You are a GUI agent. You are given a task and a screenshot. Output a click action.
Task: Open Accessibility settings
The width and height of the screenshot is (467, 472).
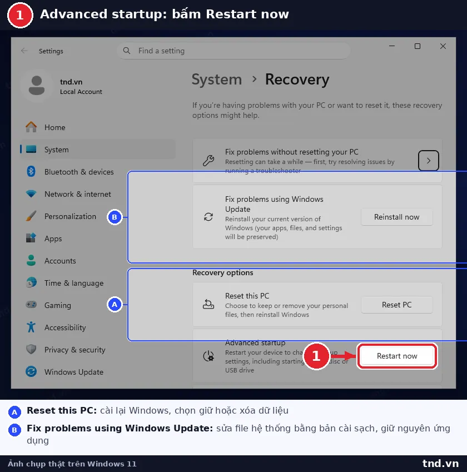[98, 327]
